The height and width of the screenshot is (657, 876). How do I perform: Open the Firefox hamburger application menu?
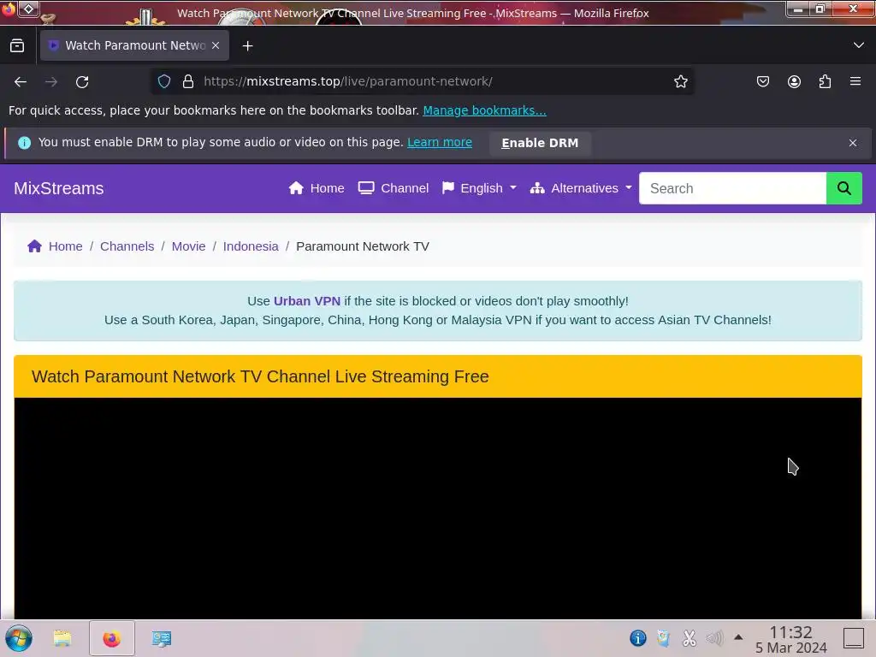(855, 81)
